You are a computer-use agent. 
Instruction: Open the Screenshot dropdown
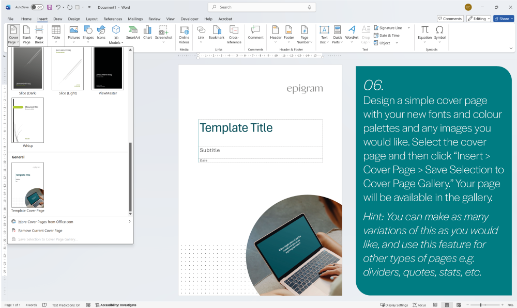163,35
